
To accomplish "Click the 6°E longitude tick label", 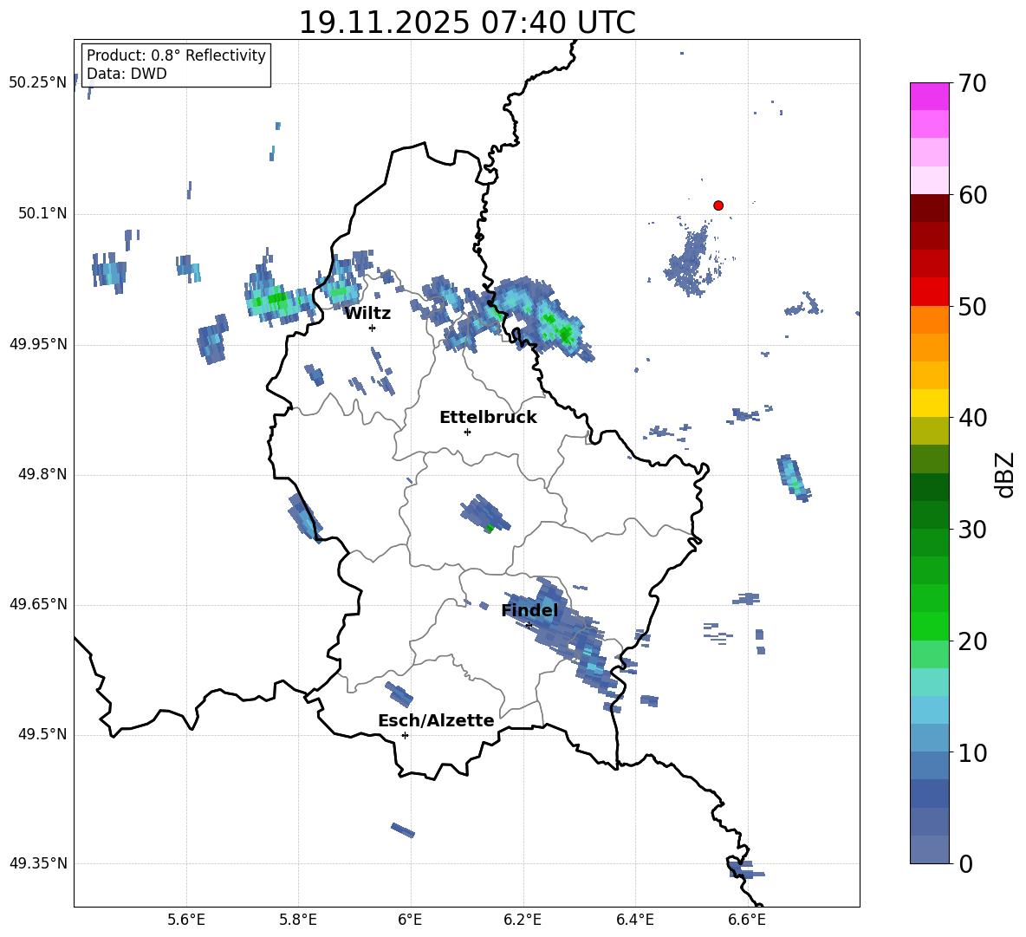I will click(x=410, y=920).
